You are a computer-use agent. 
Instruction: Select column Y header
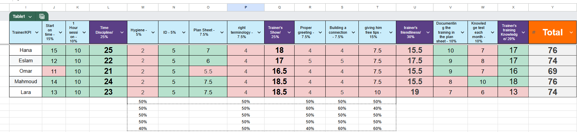click(x=552, y=7)
